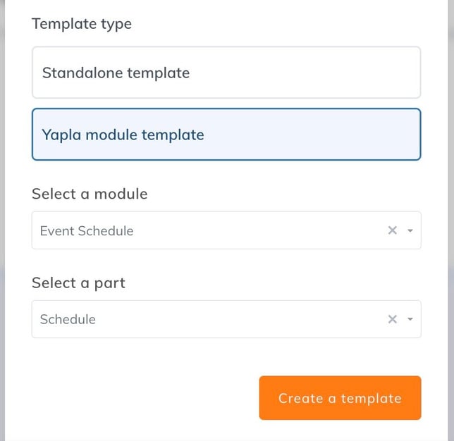The height and width of the screenshot is (441, 454).
Task: Choose the Yapla module template option
Action: click(226, 135)
